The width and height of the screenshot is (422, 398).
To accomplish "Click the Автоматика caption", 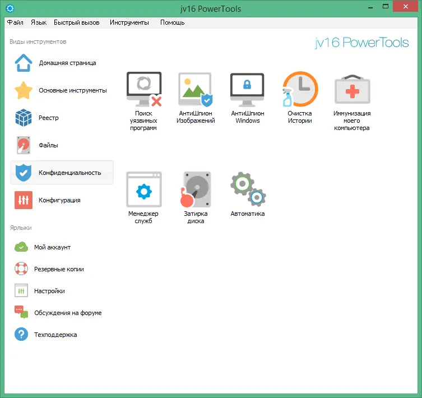I will [248, 214].
